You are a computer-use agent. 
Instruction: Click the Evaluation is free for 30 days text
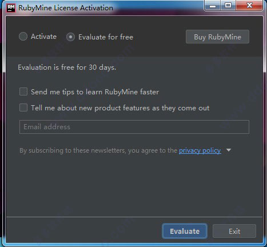(x=67, y=67)
